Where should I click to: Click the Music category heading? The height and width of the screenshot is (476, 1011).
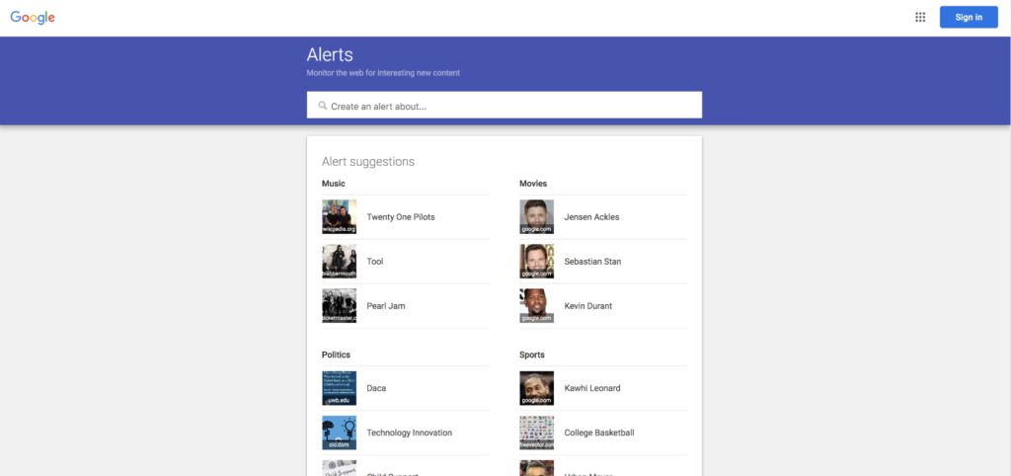(334, 184)
